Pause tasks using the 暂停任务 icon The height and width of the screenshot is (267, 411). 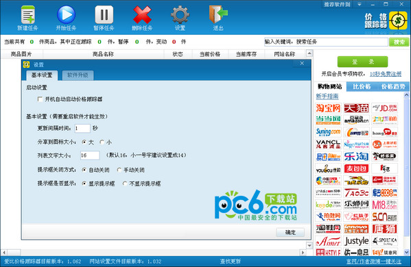[x=104, y=18]
